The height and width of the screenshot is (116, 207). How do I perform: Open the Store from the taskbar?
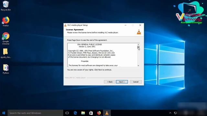[91, 113]
